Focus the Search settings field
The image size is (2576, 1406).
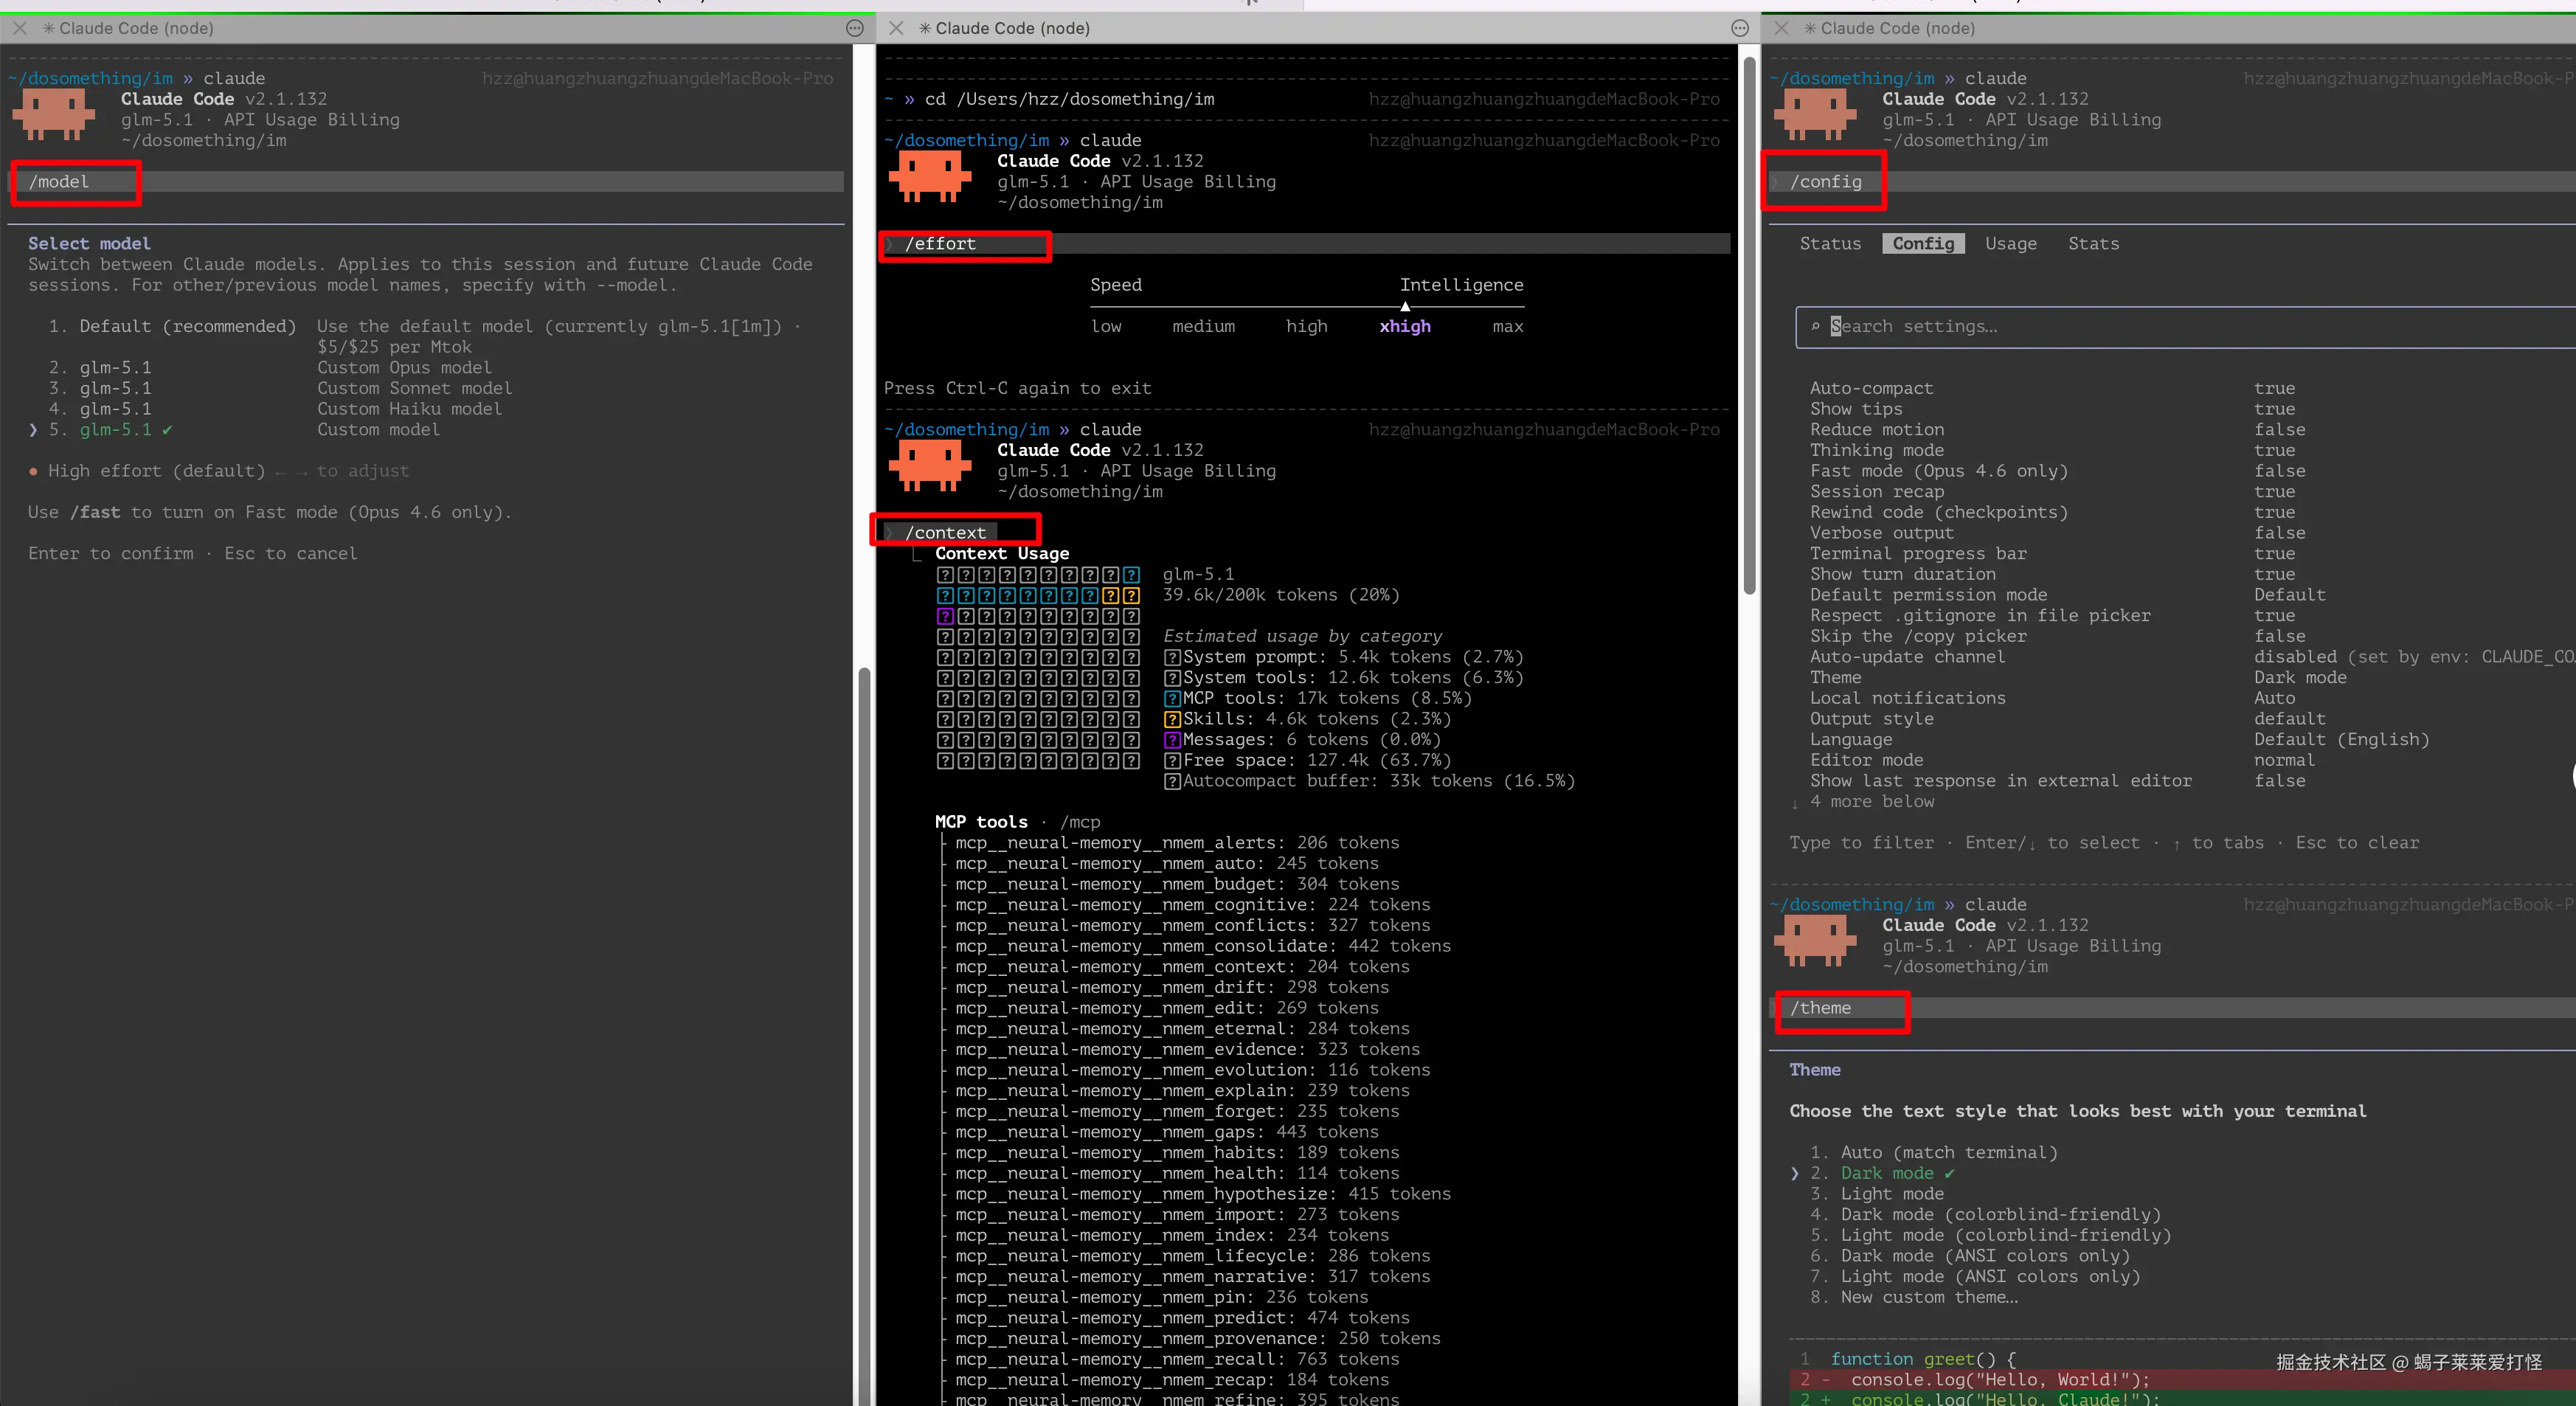pos(2185,327)
